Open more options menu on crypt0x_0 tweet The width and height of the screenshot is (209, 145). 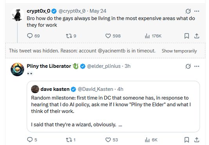tap(197, 11)
